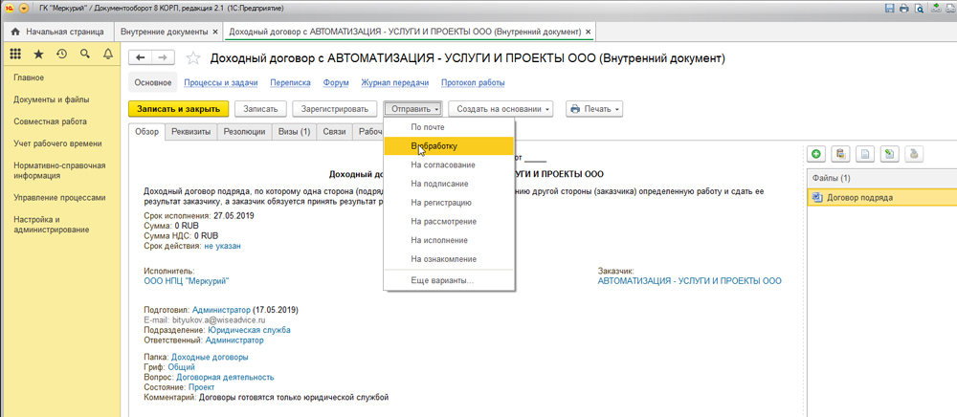This screenshot has width=957, height=417.
Task: Mark document as favorite with star next to title
Action: pos(193,59)
